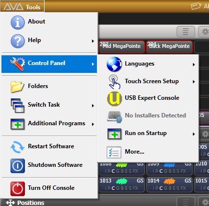The height and width of the screenshot is (206, 209).
Task: Select the Mid MegaPointe group button
Action: coord(122,47)
